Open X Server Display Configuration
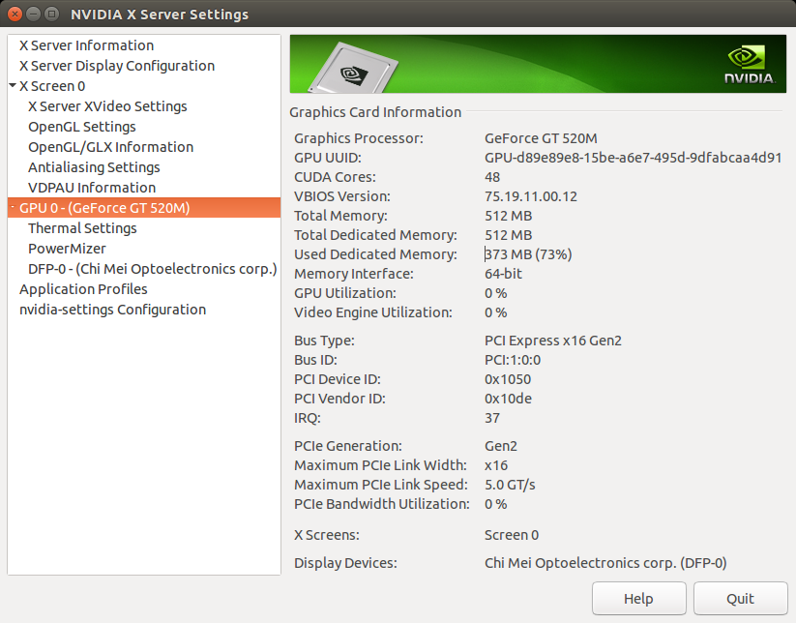Viewport: 796px width, 623px height. click(x=117, y=66)
